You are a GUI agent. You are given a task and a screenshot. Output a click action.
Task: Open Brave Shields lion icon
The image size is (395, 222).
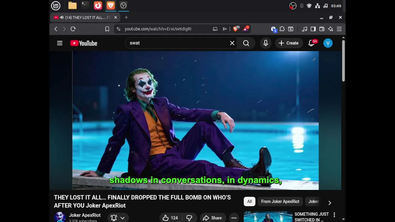coord(236,29)
